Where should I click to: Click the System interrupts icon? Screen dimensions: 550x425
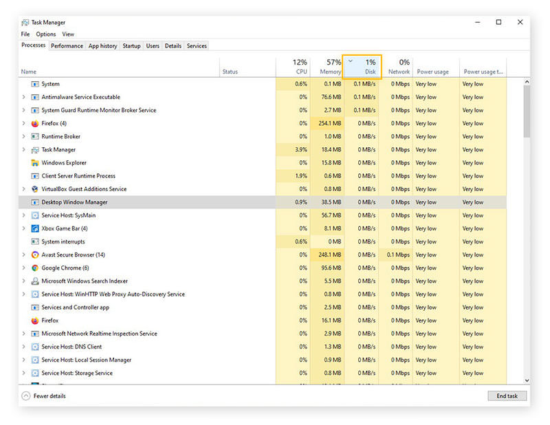[35, 242]
